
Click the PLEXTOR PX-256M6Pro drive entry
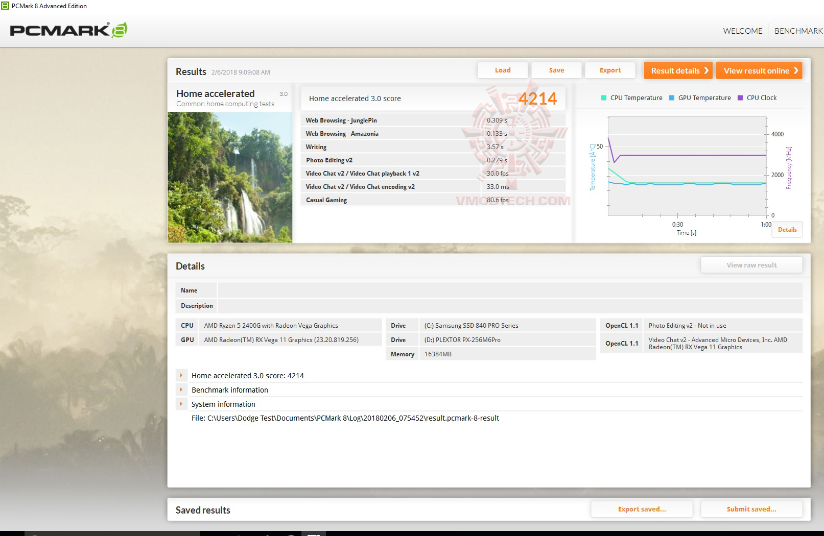click(x=462, y=340)
